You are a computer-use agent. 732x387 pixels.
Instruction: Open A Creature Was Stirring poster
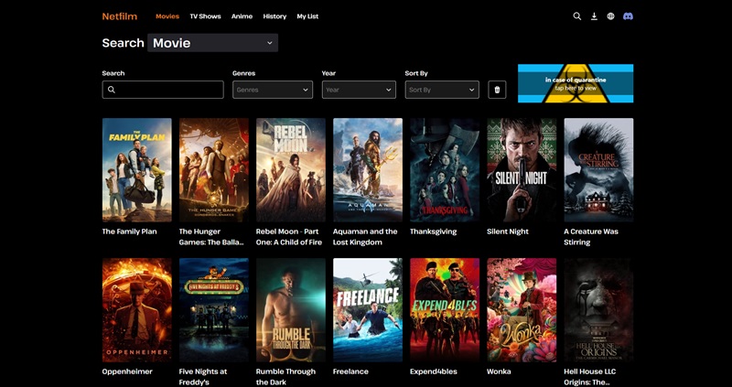tap(599, 170)
